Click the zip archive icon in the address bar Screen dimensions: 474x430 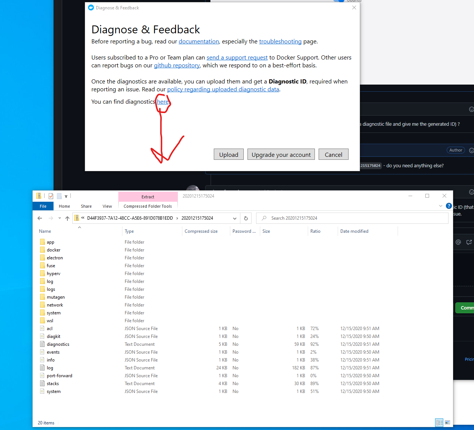[76, 218]
